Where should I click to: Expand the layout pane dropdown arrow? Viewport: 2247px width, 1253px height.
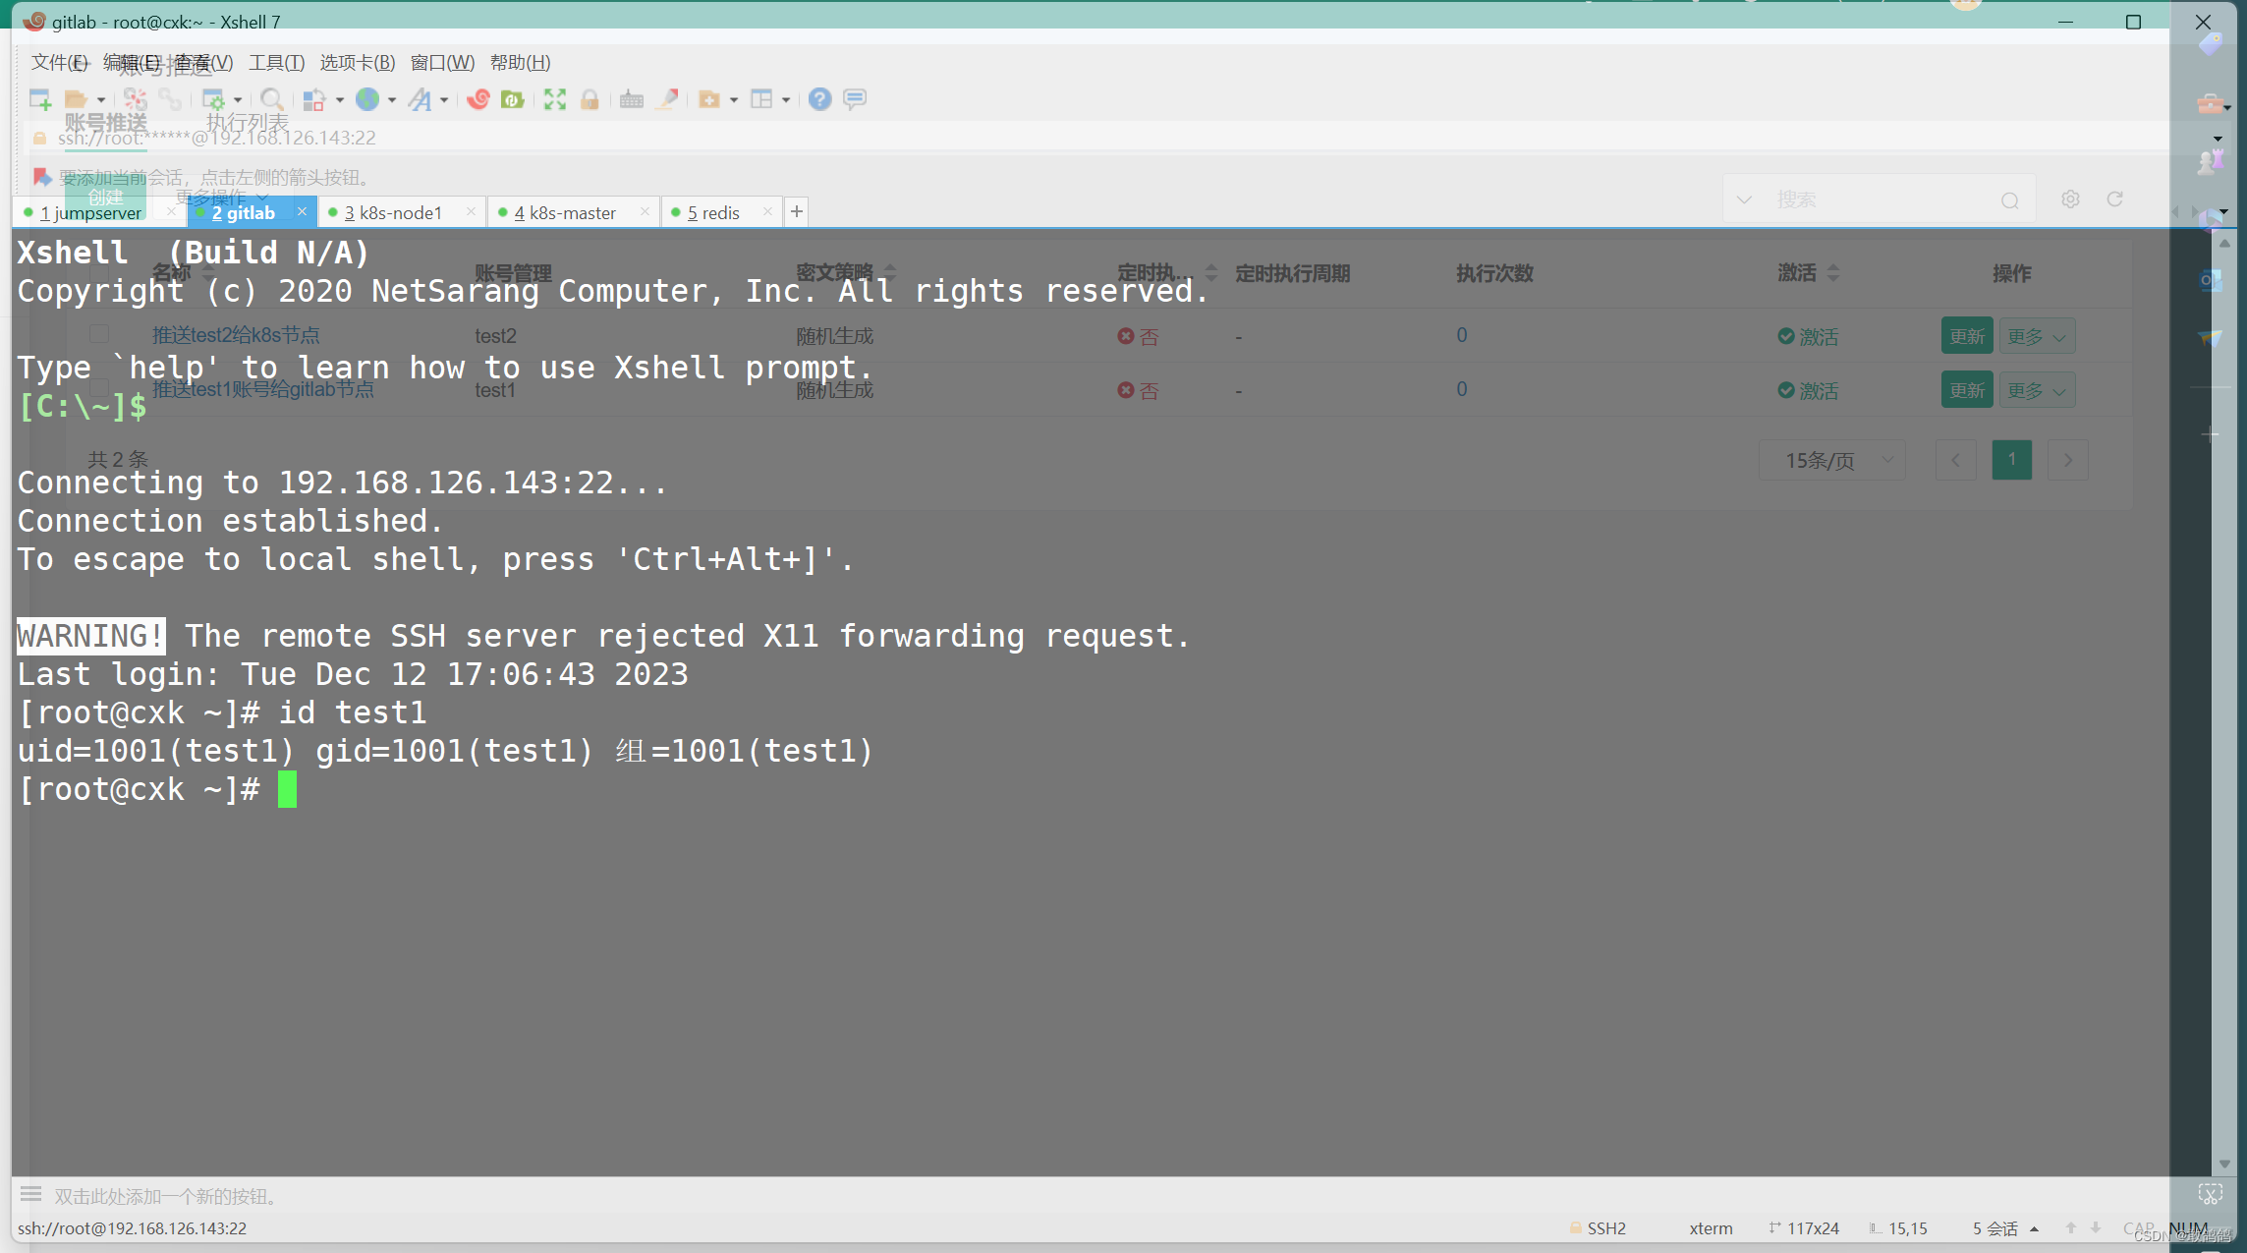click(x=785, y=100)
